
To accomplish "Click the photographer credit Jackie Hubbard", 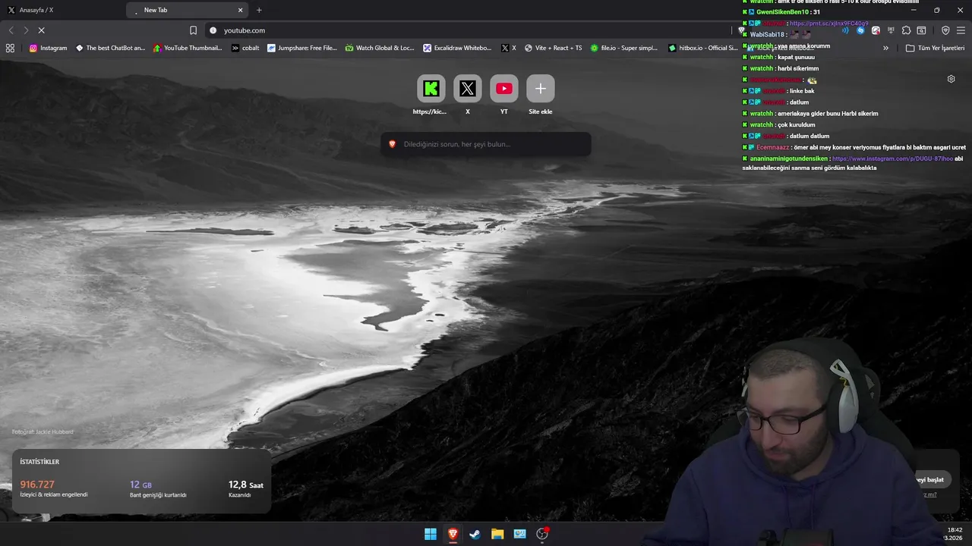I will 43,432.
